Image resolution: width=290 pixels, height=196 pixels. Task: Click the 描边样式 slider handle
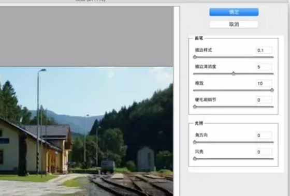(x=195, y=57)
